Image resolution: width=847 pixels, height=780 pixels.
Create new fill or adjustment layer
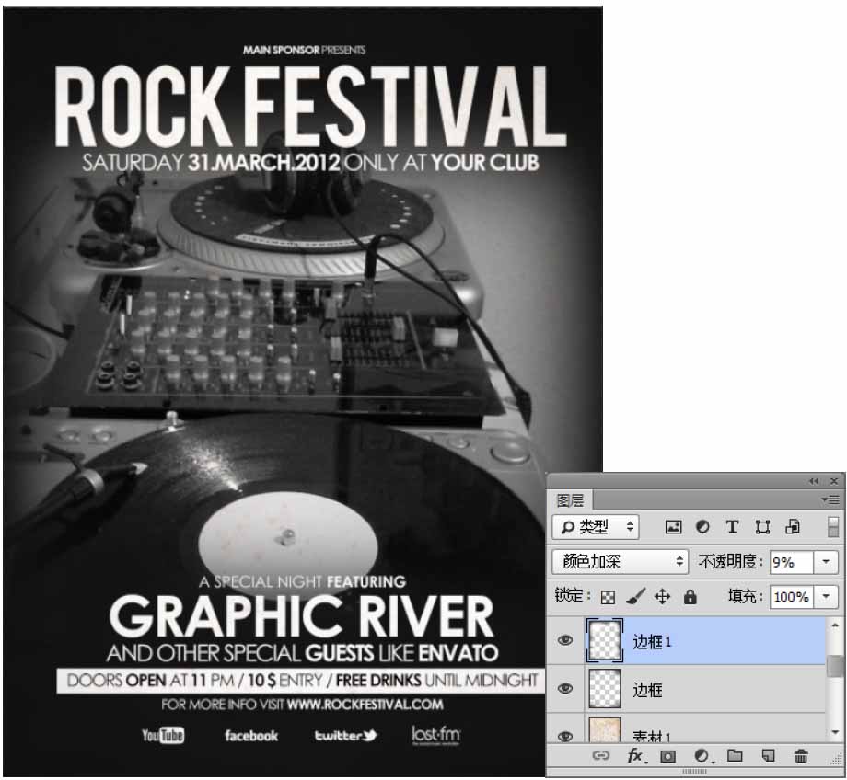point(702,756)
